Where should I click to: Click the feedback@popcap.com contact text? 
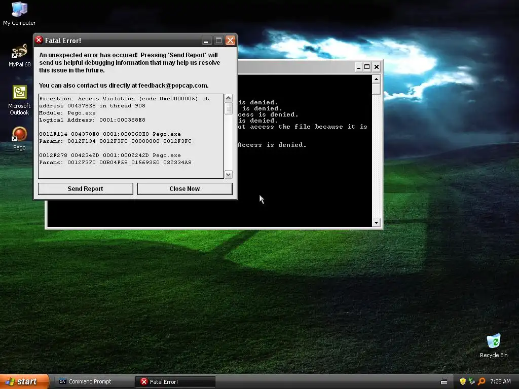pyautogui.click(x=173, y=85)
